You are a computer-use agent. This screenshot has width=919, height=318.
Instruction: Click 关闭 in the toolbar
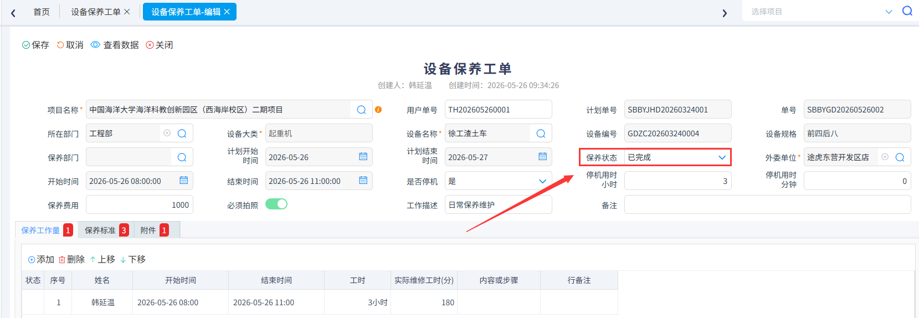pyautogui.click(x=160, y=45)
